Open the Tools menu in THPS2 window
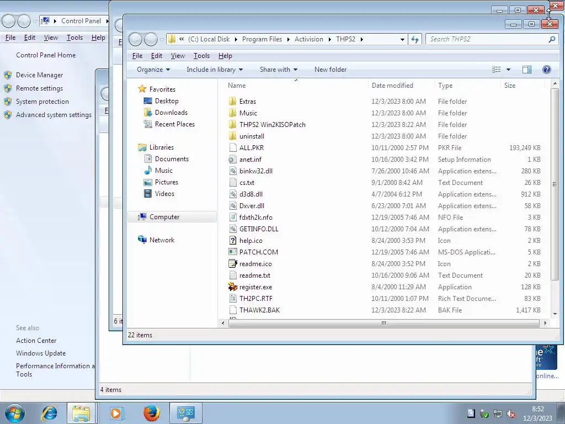 [x=201, y=56]
